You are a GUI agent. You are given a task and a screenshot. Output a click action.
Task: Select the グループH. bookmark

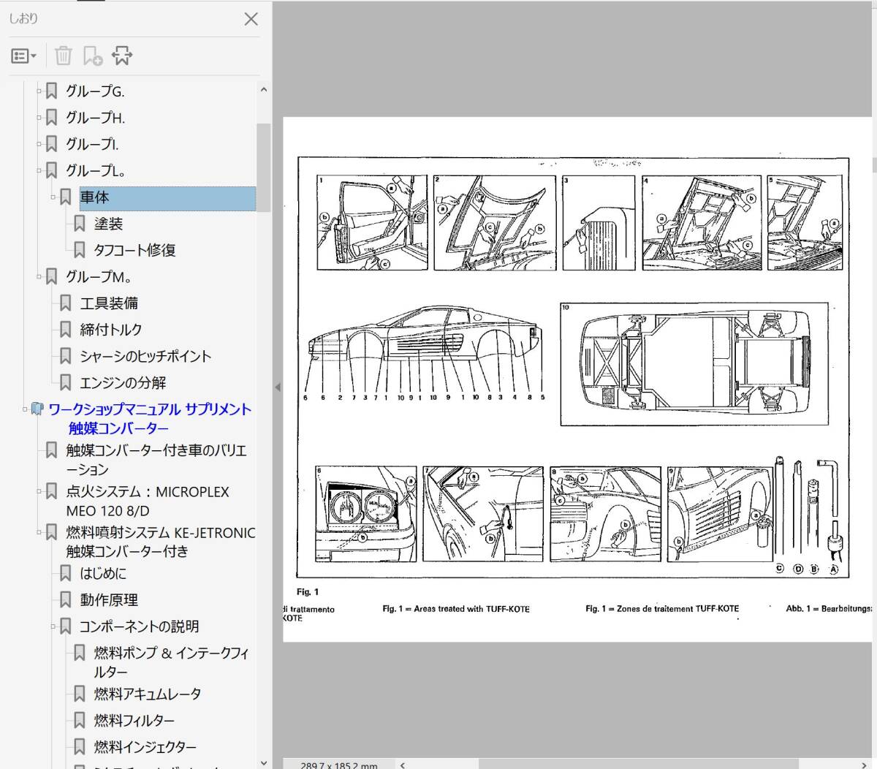[95, 118]
